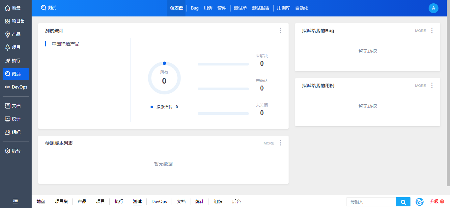450x208 pixels.
Task: Click 项目集 in the bottom bar
Action: point(61,202)
